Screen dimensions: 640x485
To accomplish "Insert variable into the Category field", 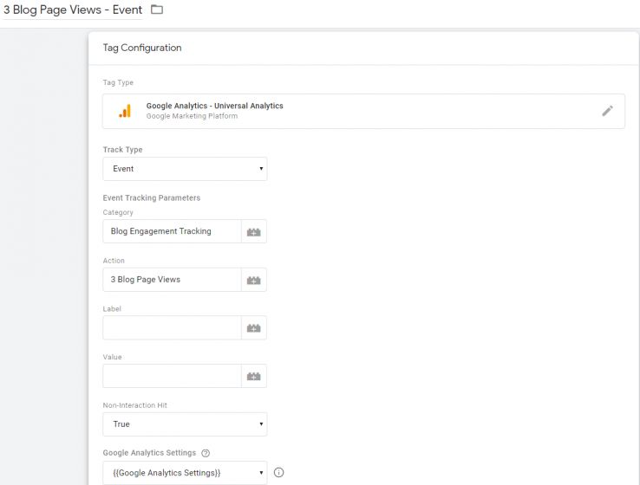I will click(253, 232).
